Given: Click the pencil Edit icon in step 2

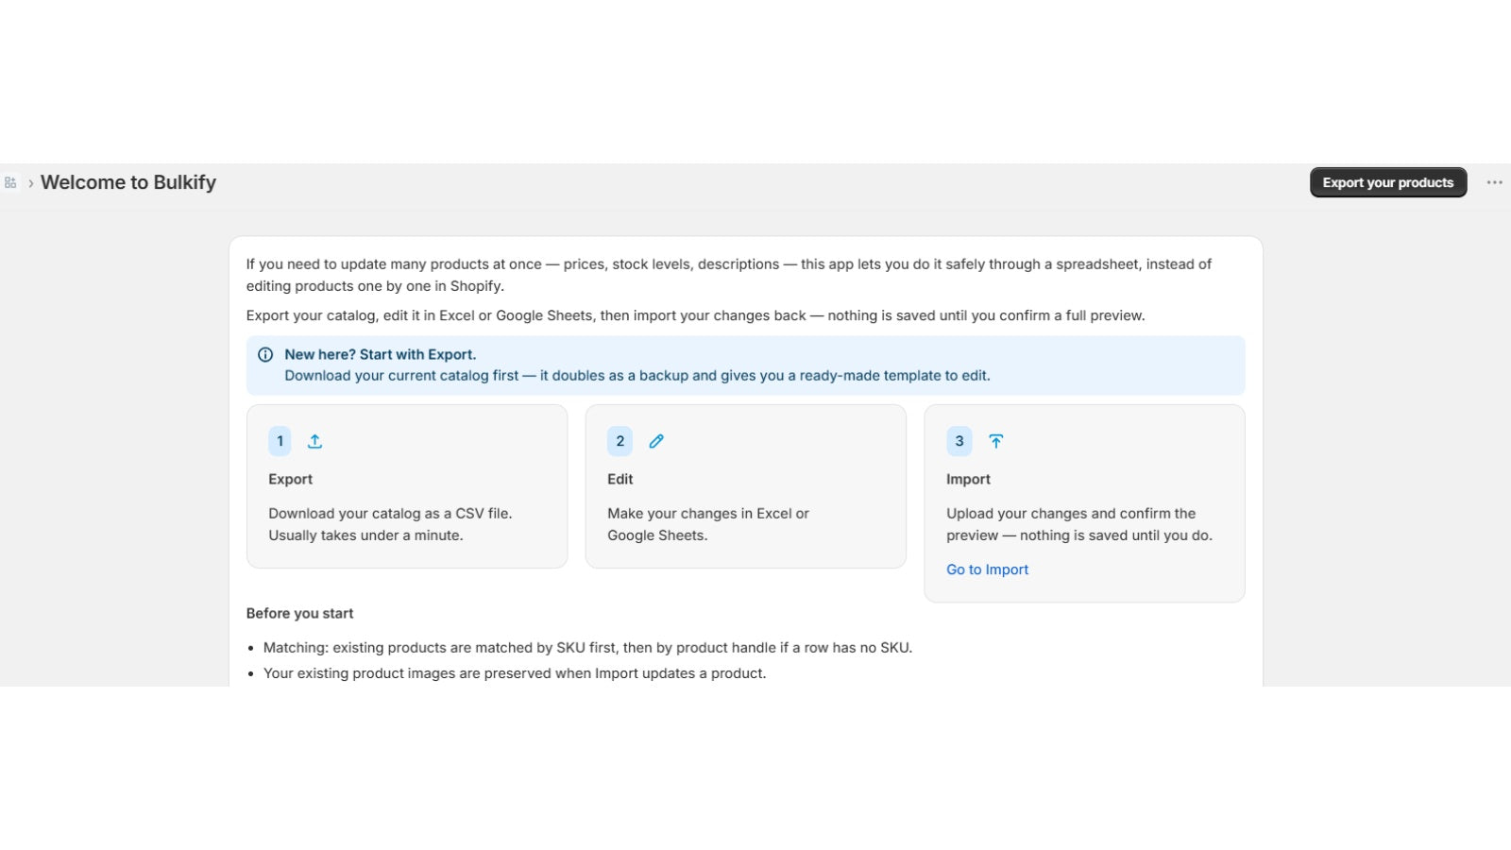Looking at the screenshot, I should (x=656, y=441).
